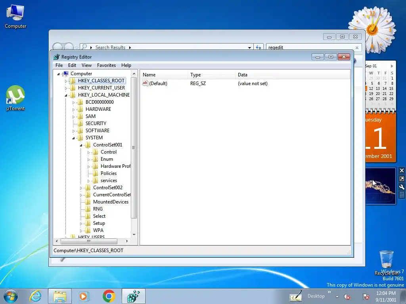Open the Edit menu in Registry Editor
Viewport: 406px width, 304px height.
tap(72, 65)
